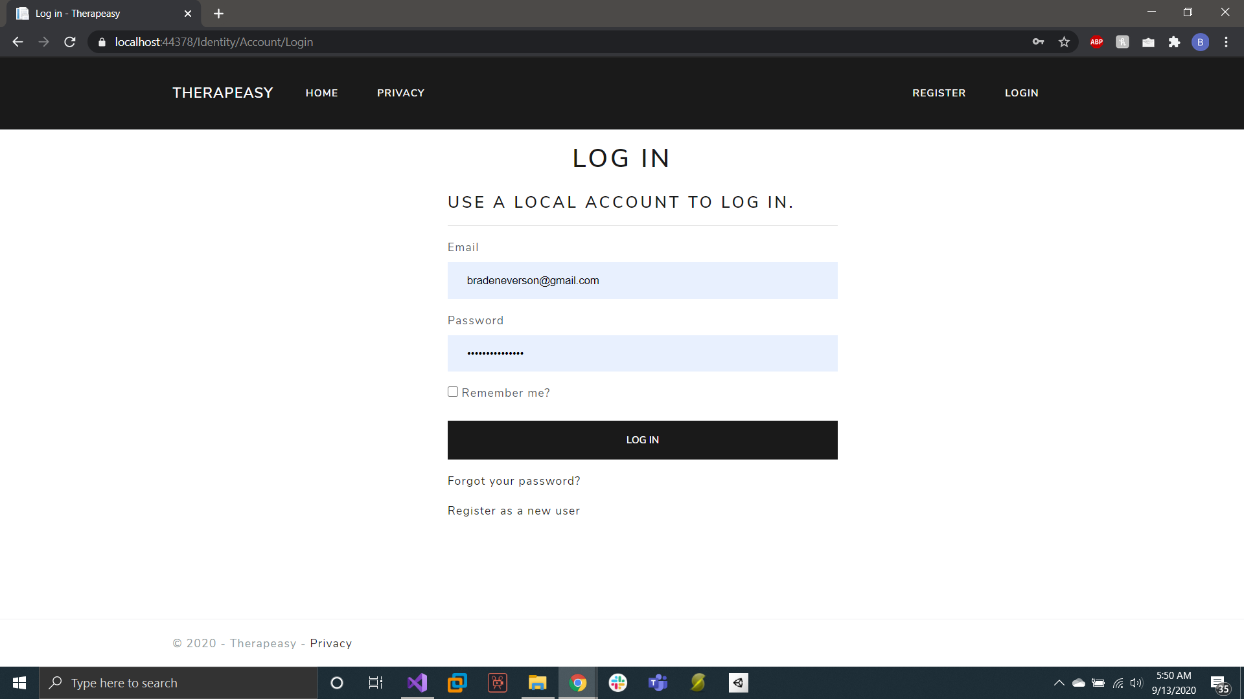Click REGISTER in the navigation bar
Viewport: 1244px width, 699px height.
point(939,93)
